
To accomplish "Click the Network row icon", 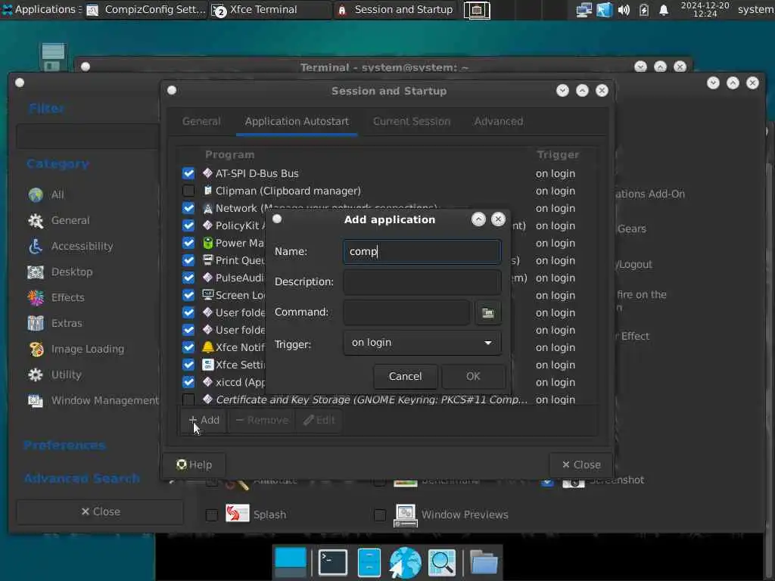I will tap(207, 208).
